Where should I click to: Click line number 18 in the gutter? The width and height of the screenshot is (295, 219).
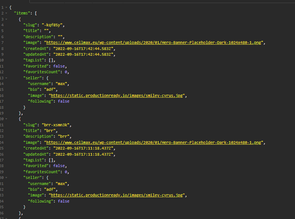point(3,107)
